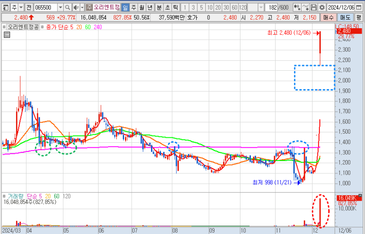Open the stock search magnifier
The image size is (365, 234).
(x=68, y=8)
